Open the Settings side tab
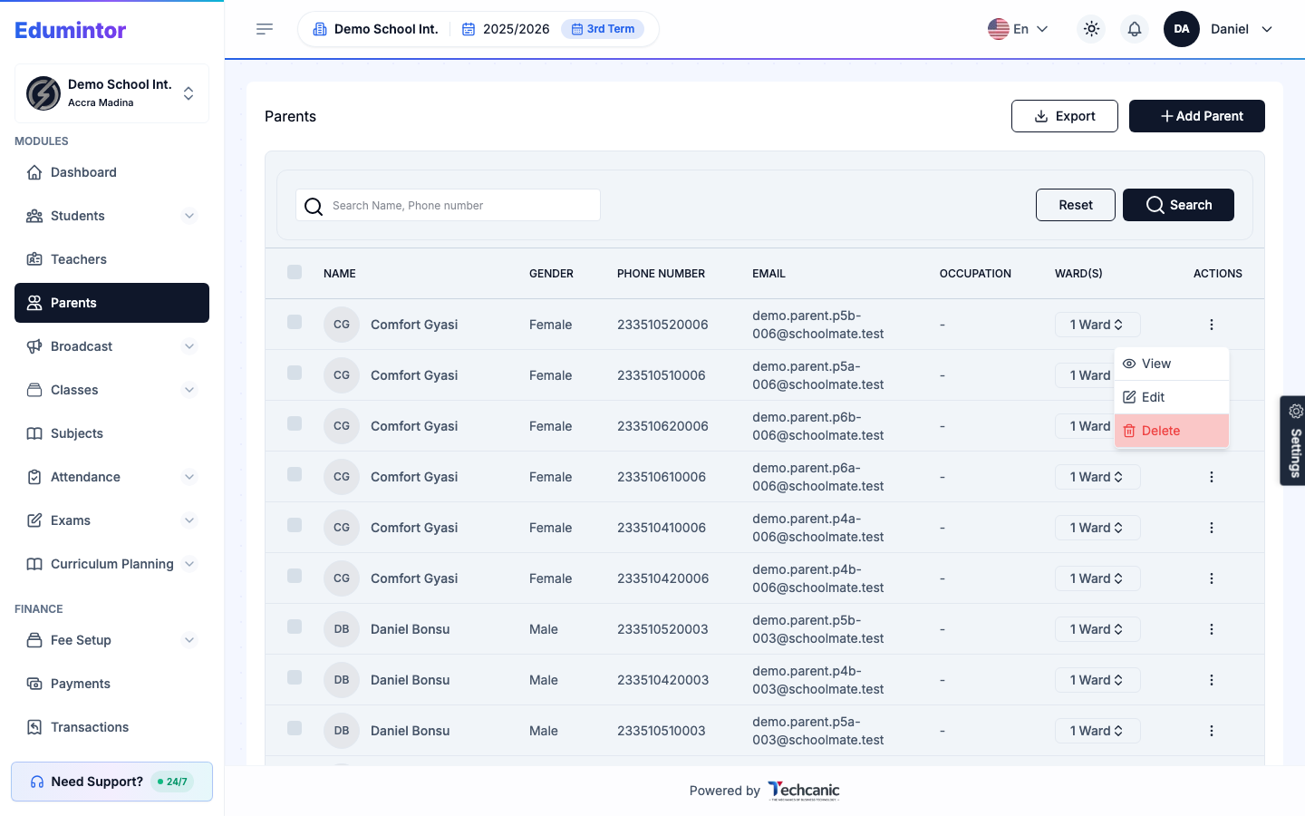This screenshot has height=816, width=1305. (1293, 441)
